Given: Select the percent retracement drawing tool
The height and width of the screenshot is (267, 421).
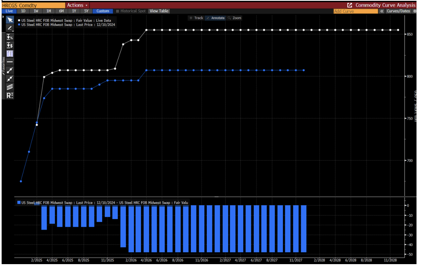Looking at the screenshot, I should tap(9, 37).
